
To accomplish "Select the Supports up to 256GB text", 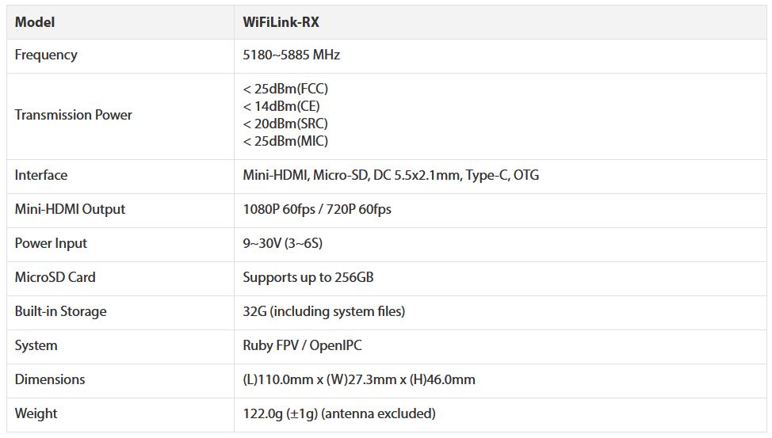I will pyautogui.click(x=308, y=277).
